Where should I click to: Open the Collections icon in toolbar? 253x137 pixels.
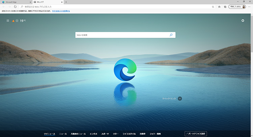[x=225, y=6]
